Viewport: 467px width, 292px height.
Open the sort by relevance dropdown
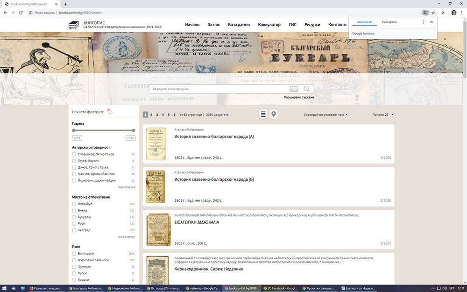[325, 115]
